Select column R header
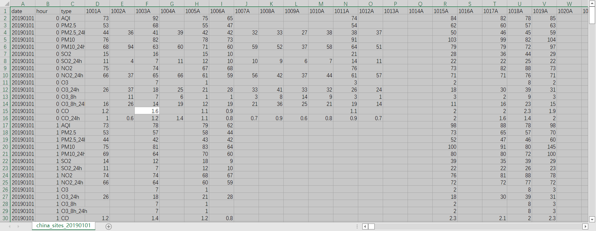Viewport: 596px width, 231px height. click(x=445, y=4)
